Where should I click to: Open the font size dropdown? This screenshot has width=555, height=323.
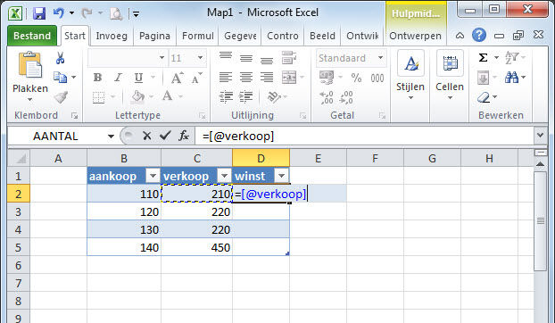200,57
